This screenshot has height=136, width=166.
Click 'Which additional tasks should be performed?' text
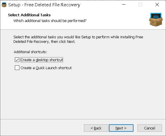(x=50, y=21)
